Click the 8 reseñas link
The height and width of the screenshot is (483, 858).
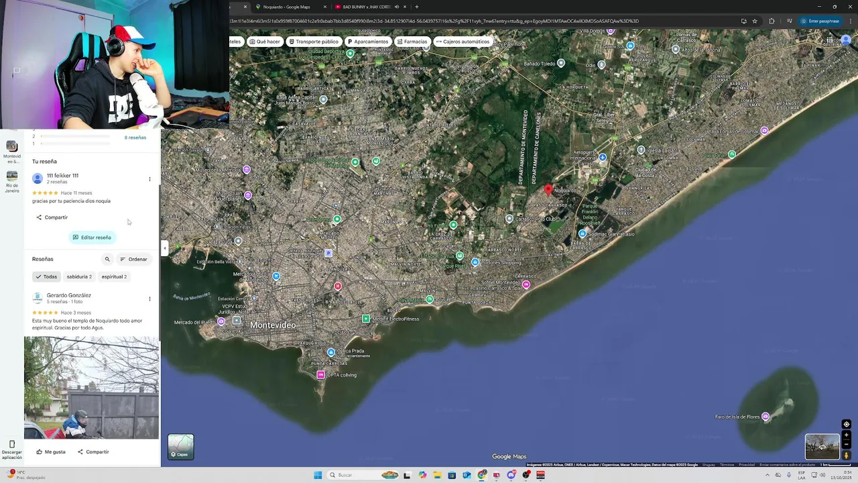click(x=135, y=138)
